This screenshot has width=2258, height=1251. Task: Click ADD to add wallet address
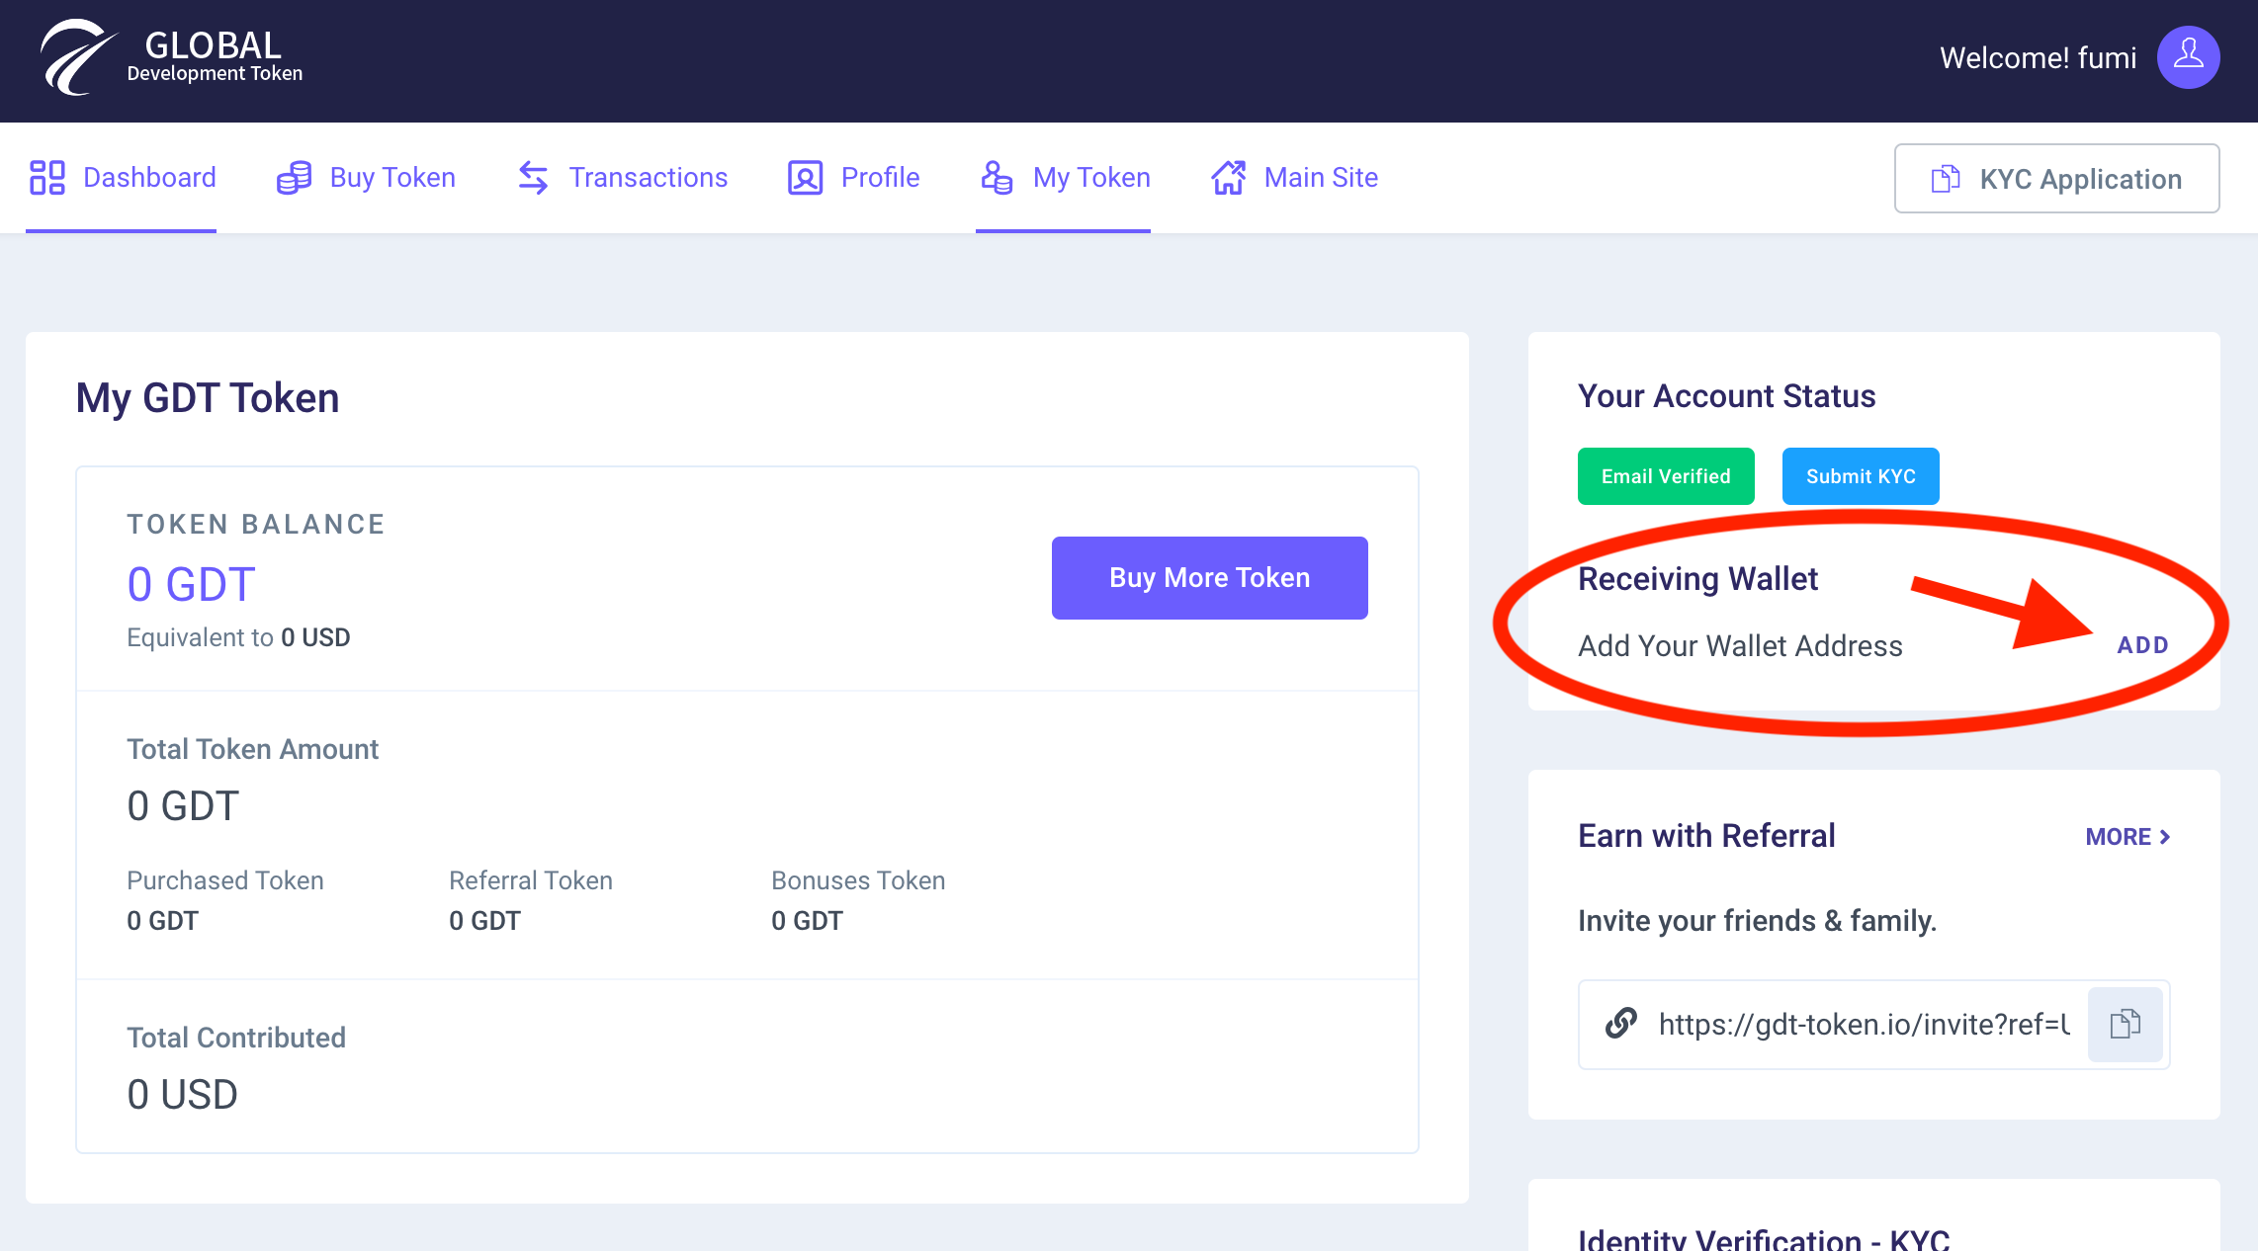2142,645
